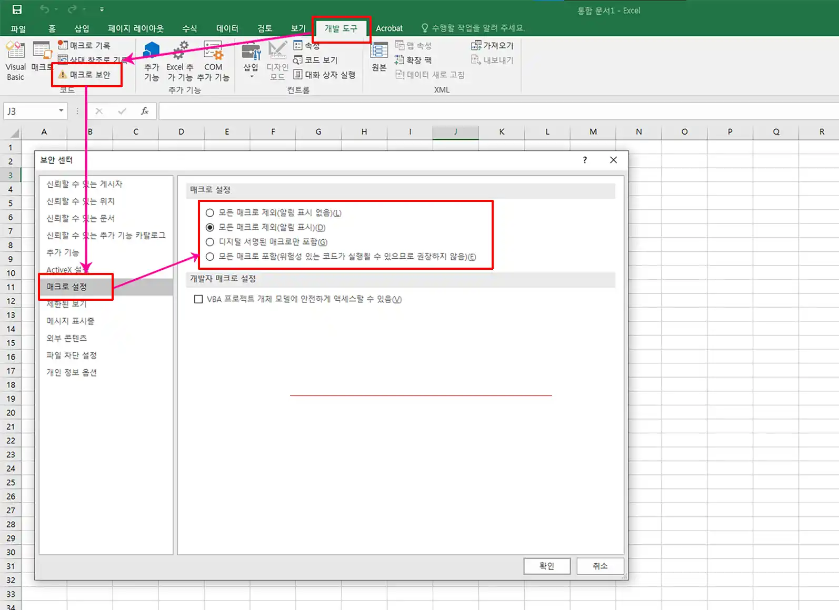The height and width of the screenshot is (610, 839).
Task: Switch to the 수식 ribbon tab
Action: (x=189, y=28)
